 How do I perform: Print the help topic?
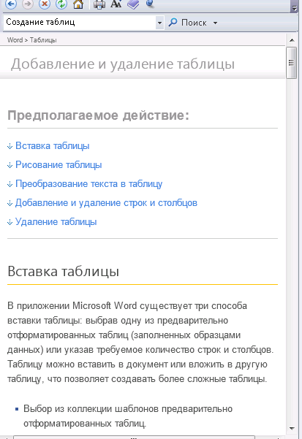tap(99, 4)
